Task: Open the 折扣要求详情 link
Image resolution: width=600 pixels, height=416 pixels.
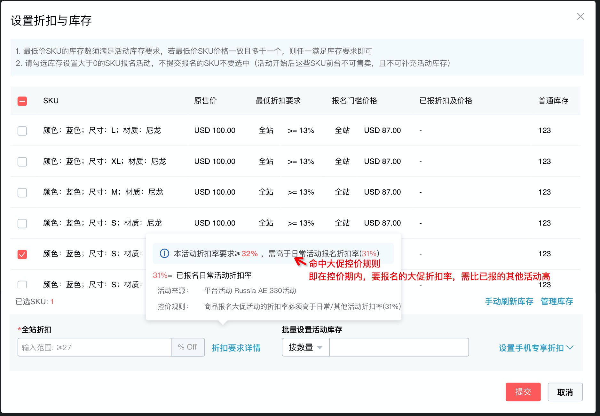Action: (x=236, y=348)
